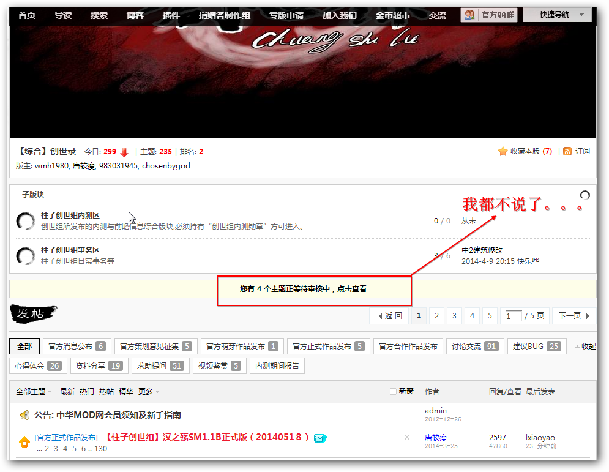Click the 精 digest badge on the pinned thread
This screenshot has width=609, height=472.
point(319,438)
